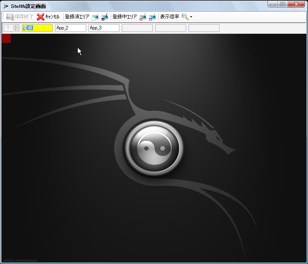Click the 登録中エリア icon with blue marker

click(152, 17)
